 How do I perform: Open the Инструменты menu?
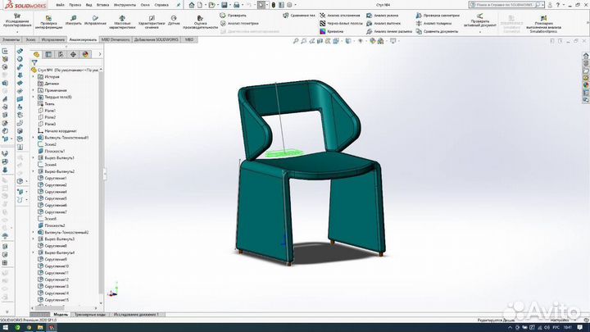point(125,4)
